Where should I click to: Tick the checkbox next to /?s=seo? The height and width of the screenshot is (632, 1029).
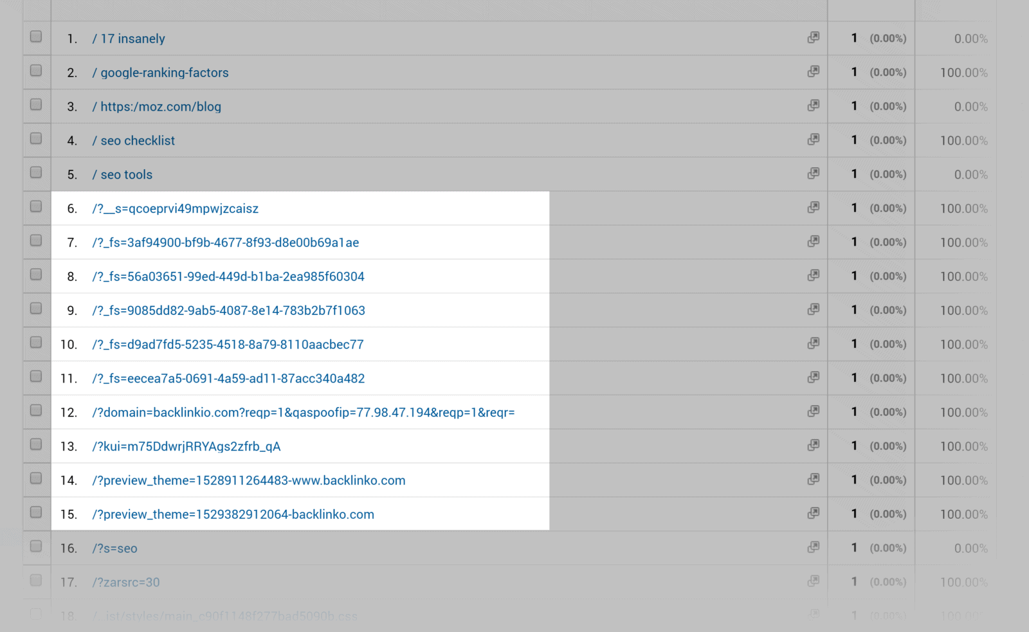pyautogui.click(x=36, y=547)
